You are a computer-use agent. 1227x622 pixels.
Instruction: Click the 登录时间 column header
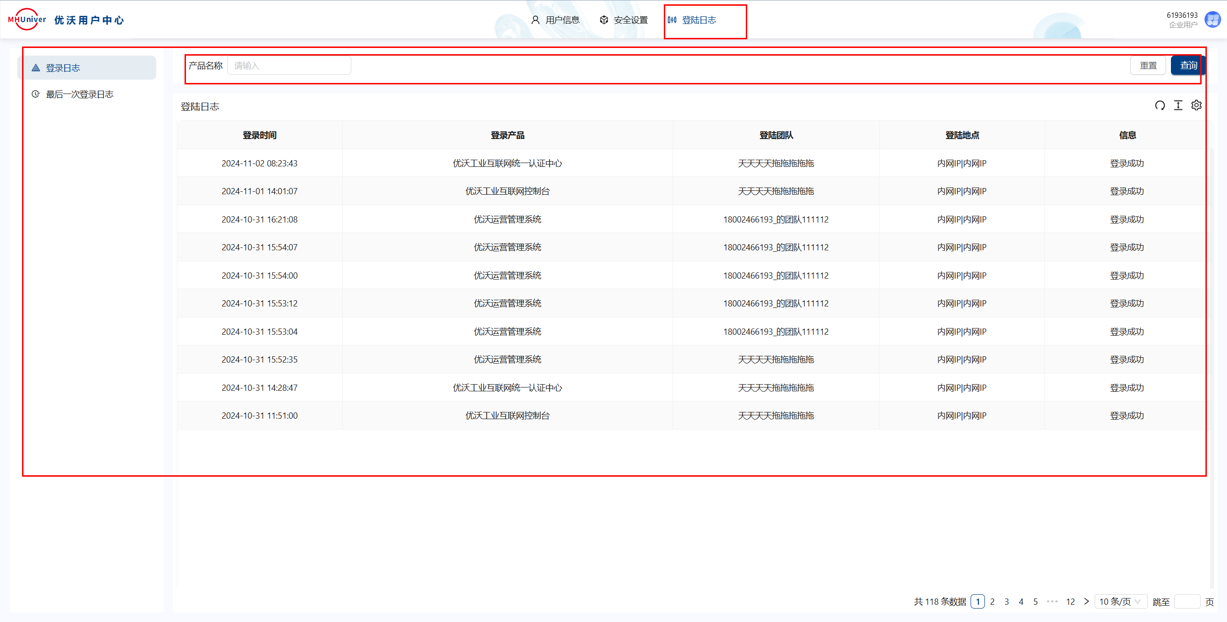[x=259, y=135]
